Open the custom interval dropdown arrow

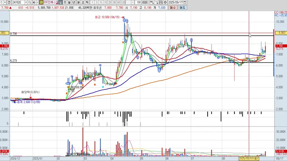133,2
